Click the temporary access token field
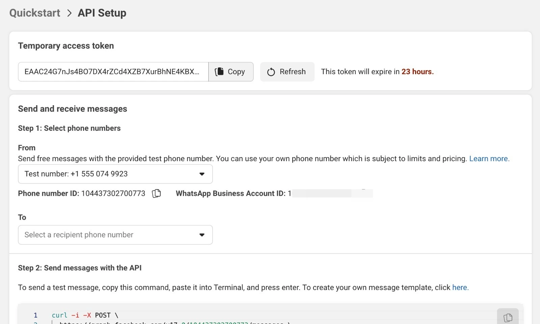This screenshot has width=540, height=324. coord(113,72)
